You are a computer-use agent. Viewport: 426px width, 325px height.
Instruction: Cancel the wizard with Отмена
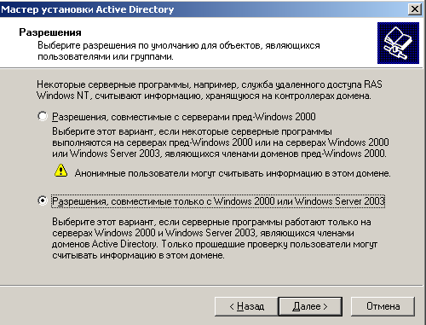[x=383, y=306]
